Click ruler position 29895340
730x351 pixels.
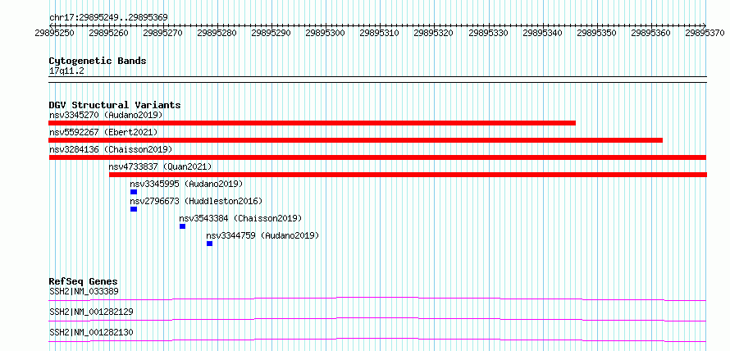click(x=543, y=33)
